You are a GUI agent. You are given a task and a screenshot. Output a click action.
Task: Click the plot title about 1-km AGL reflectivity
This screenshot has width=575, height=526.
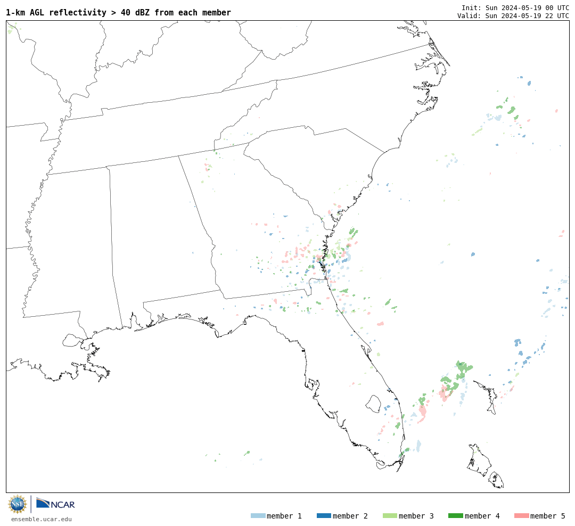click(118, 12)
